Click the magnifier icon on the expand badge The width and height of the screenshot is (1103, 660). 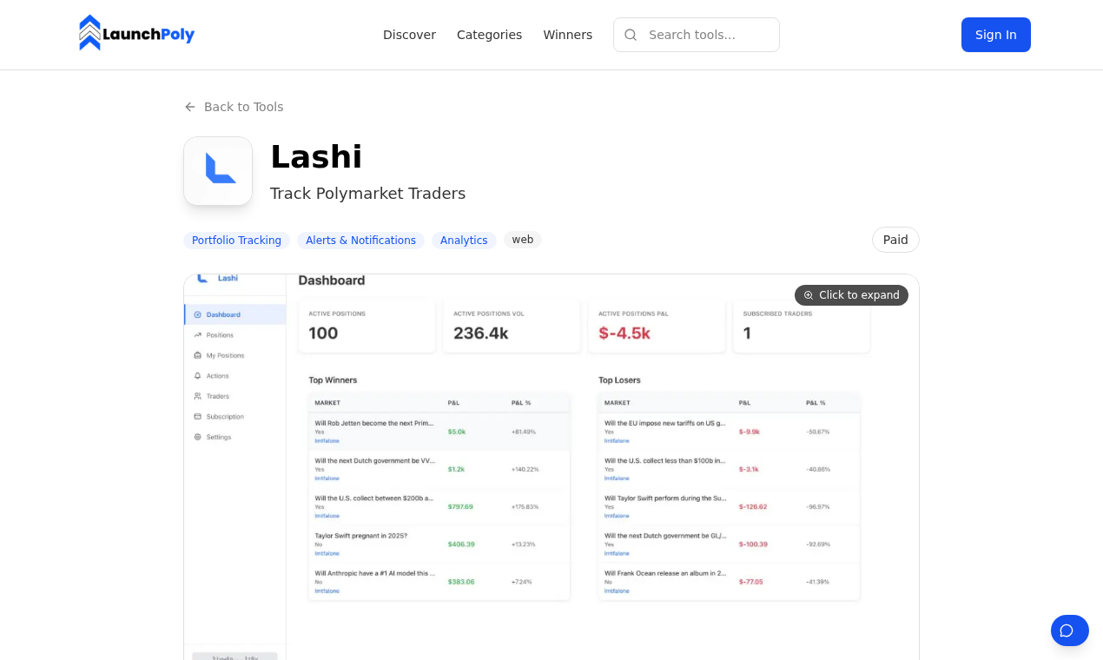click(809, 295)
